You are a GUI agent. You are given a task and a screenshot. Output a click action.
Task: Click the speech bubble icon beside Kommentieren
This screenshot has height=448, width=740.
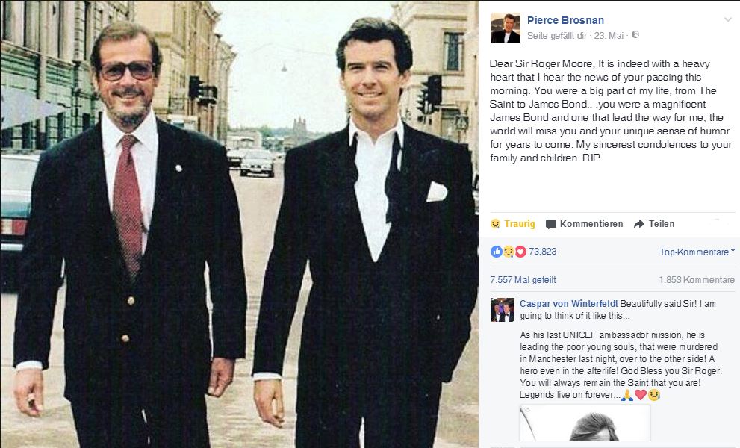(551, 224)
